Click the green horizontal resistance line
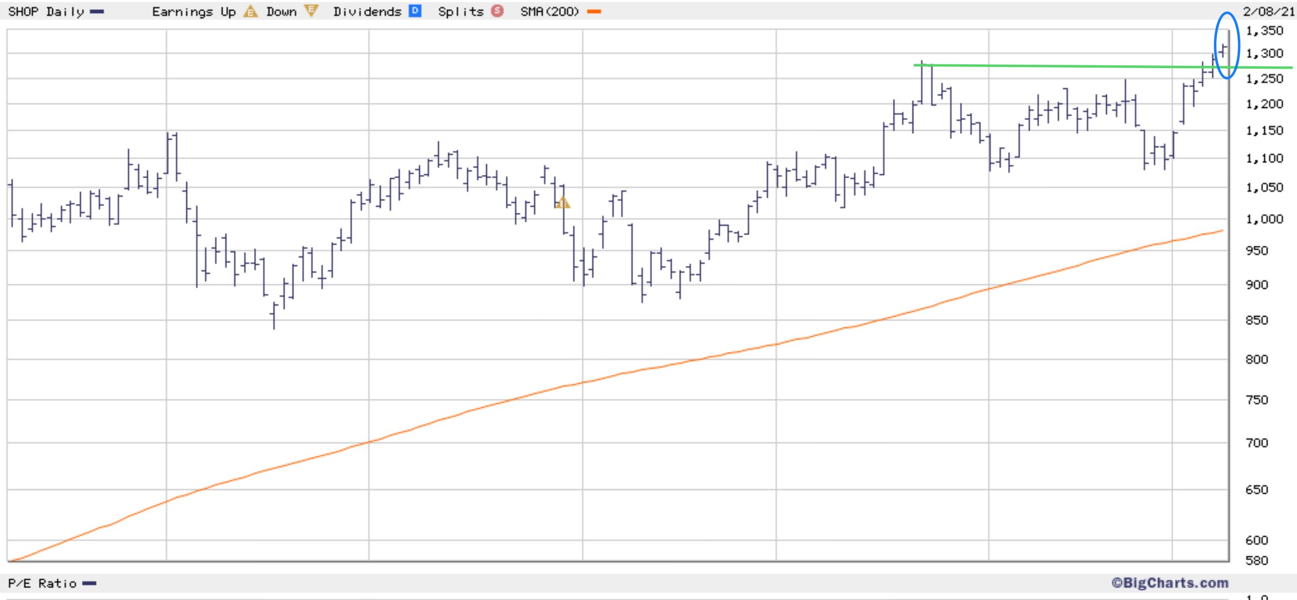This screenshot has height=600, width=1297. click(x=1063, y=66)
